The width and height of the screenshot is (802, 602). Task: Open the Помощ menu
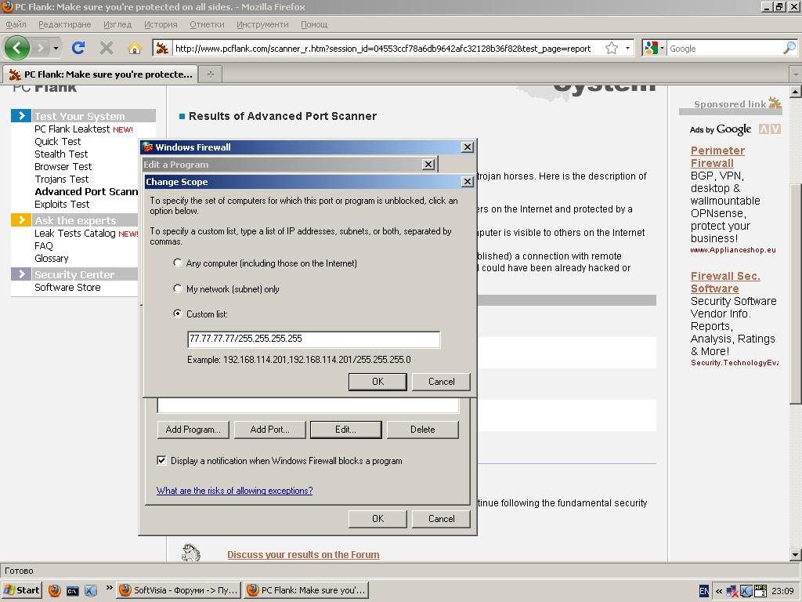(x=314, y=24)
